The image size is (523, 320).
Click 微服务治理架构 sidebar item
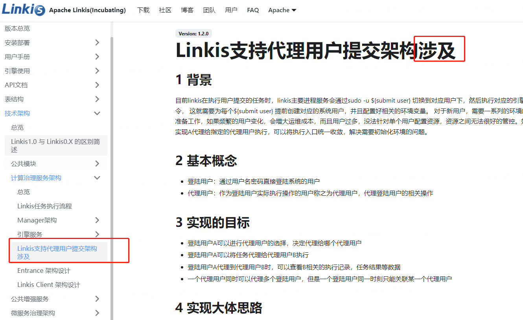click(x=33, y=313)
